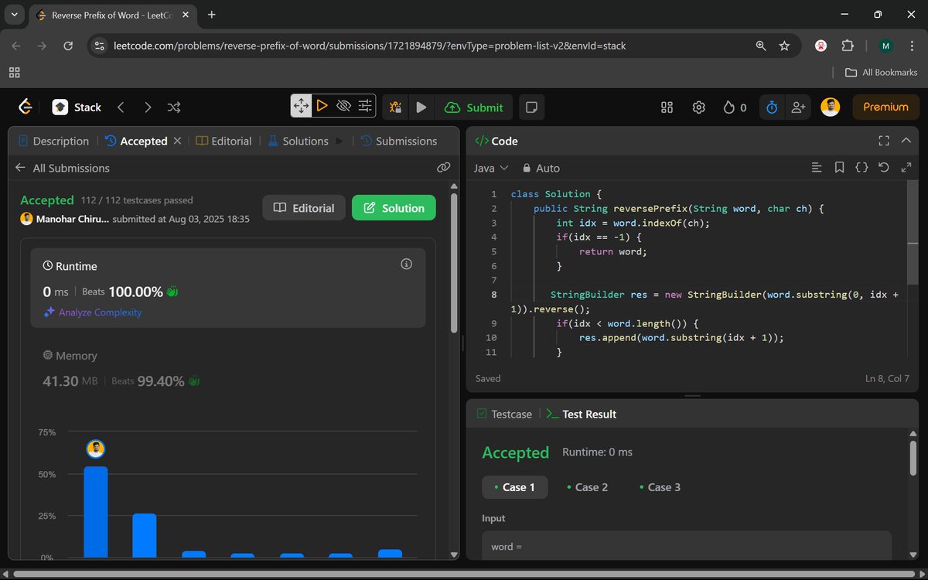928x580 pixels.
Task: Collapse the Code panel chevron
Action: tap(906, 141)
